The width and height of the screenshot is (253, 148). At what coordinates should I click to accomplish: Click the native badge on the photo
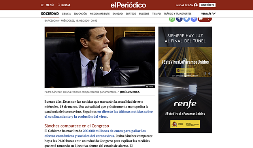coord(149,87)
